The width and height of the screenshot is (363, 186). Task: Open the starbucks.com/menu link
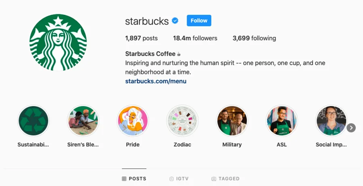tap(156, 81)
